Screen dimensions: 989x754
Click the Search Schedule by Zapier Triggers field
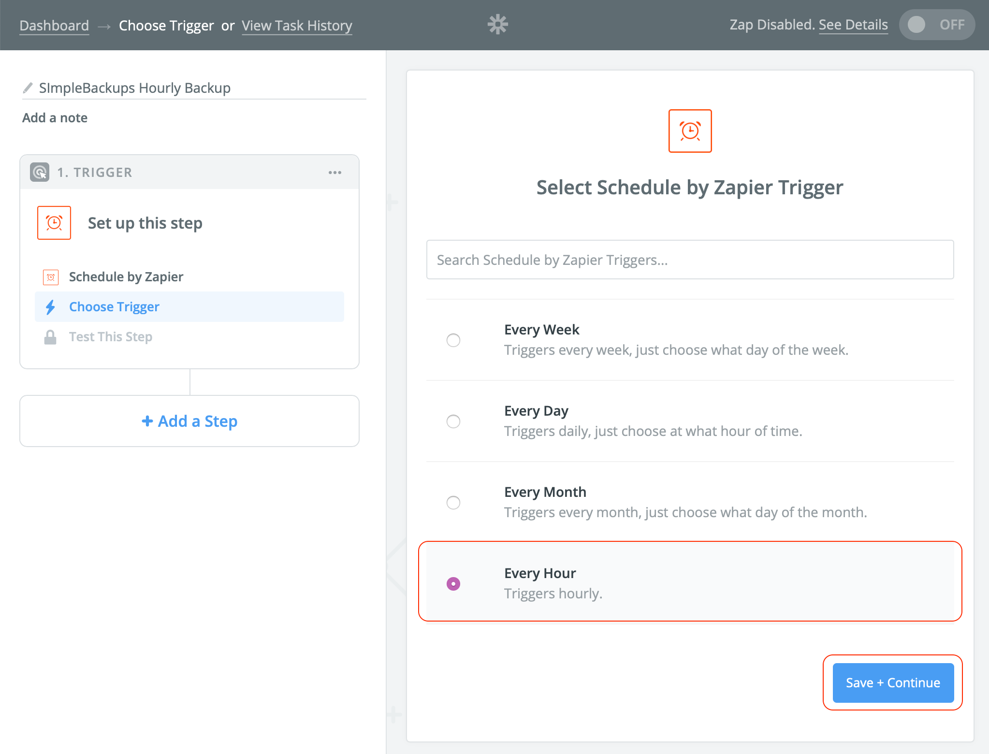tap(690, 260)
